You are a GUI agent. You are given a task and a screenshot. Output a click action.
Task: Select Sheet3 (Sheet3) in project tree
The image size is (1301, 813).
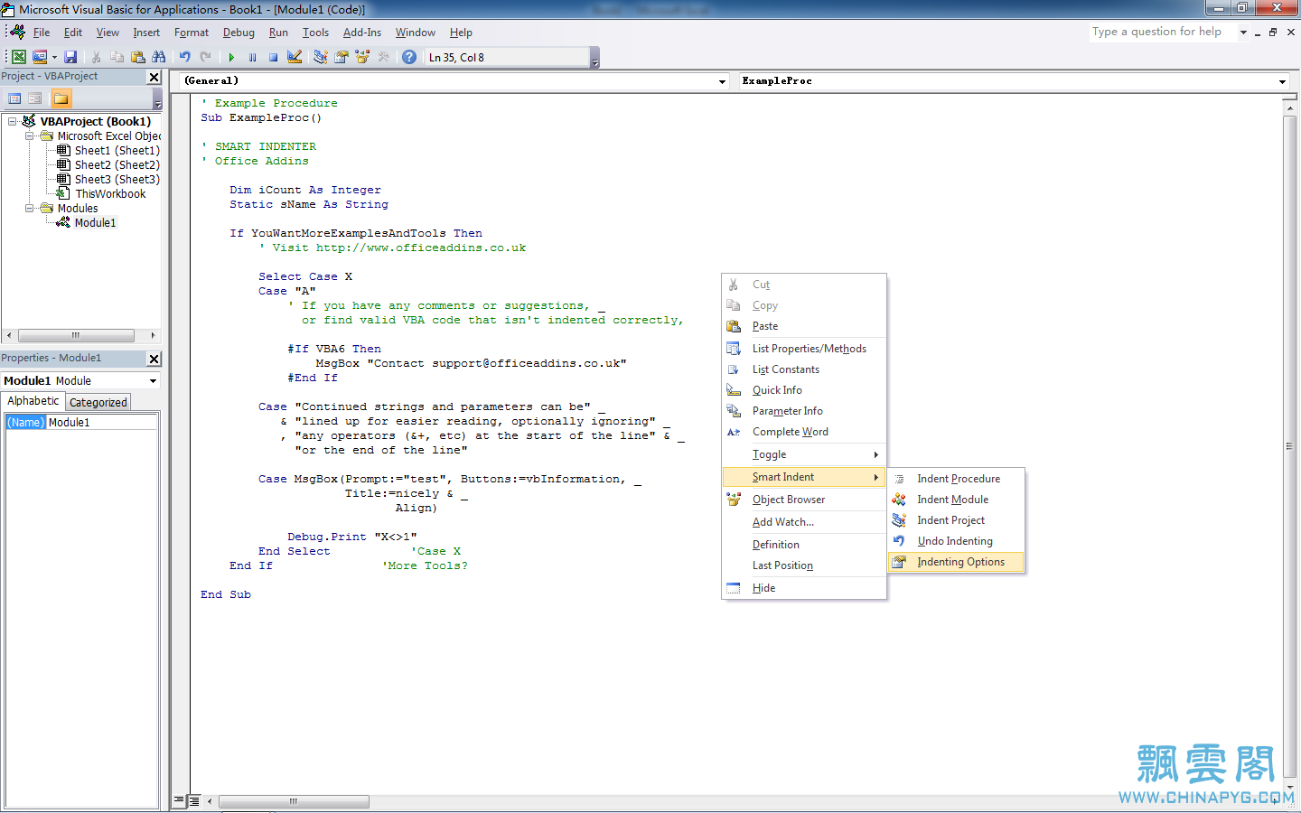[117, 179]
